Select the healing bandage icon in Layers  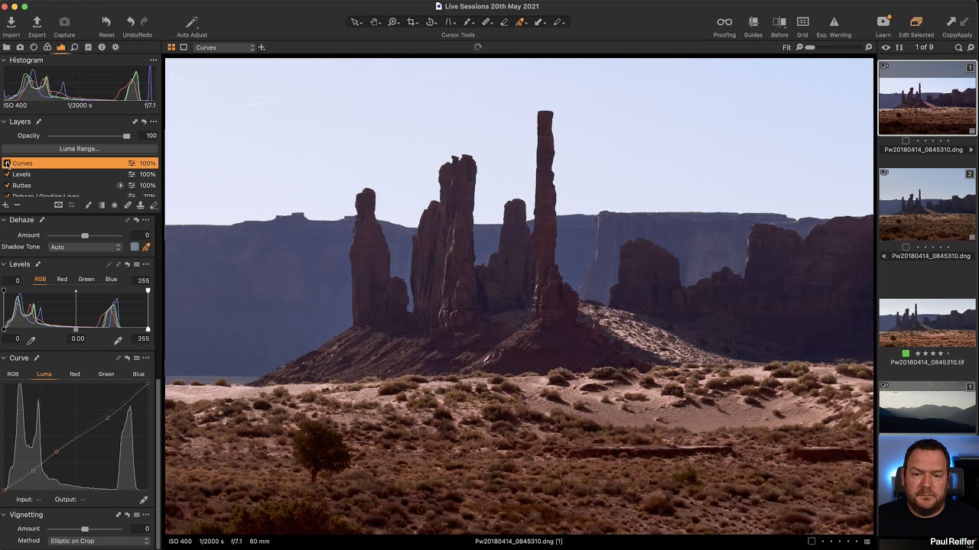(128, 205)
